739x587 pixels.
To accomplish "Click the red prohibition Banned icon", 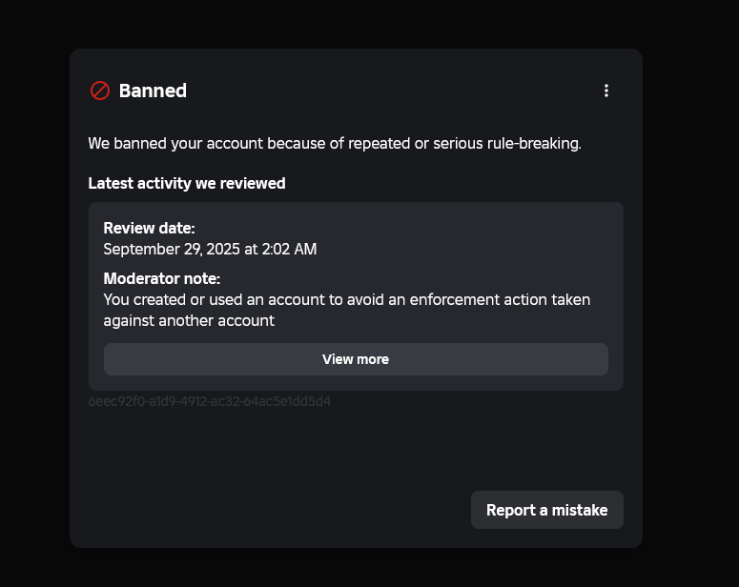I will click(100, 91).
